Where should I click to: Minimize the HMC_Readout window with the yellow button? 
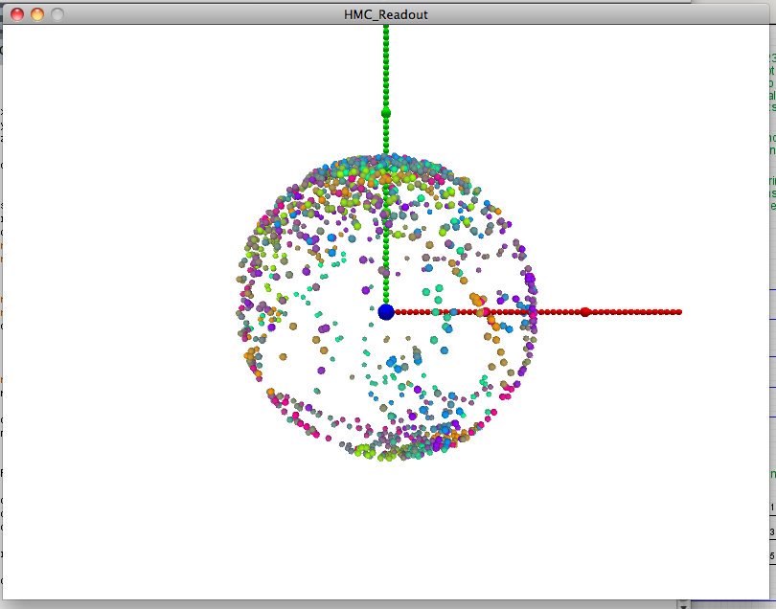point(37,14)
